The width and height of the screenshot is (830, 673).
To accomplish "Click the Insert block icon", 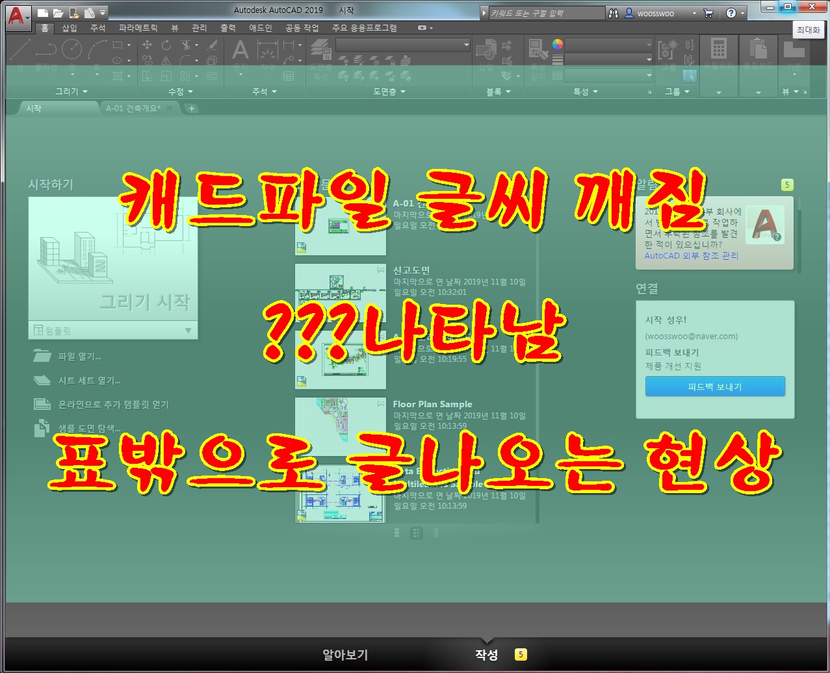I will tap(486, 51).
